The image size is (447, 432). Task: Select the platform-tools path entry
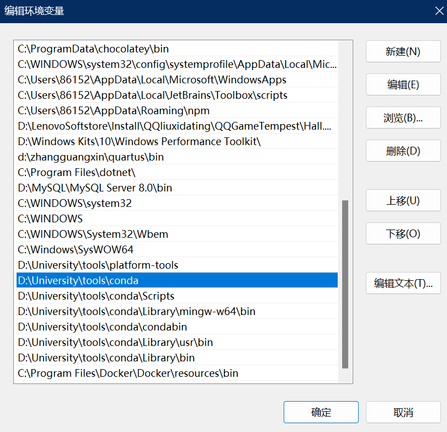click(x=110, y=265)
